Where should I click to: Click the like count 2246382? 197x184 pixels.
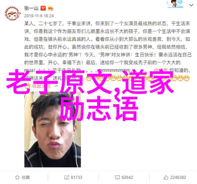178,177
